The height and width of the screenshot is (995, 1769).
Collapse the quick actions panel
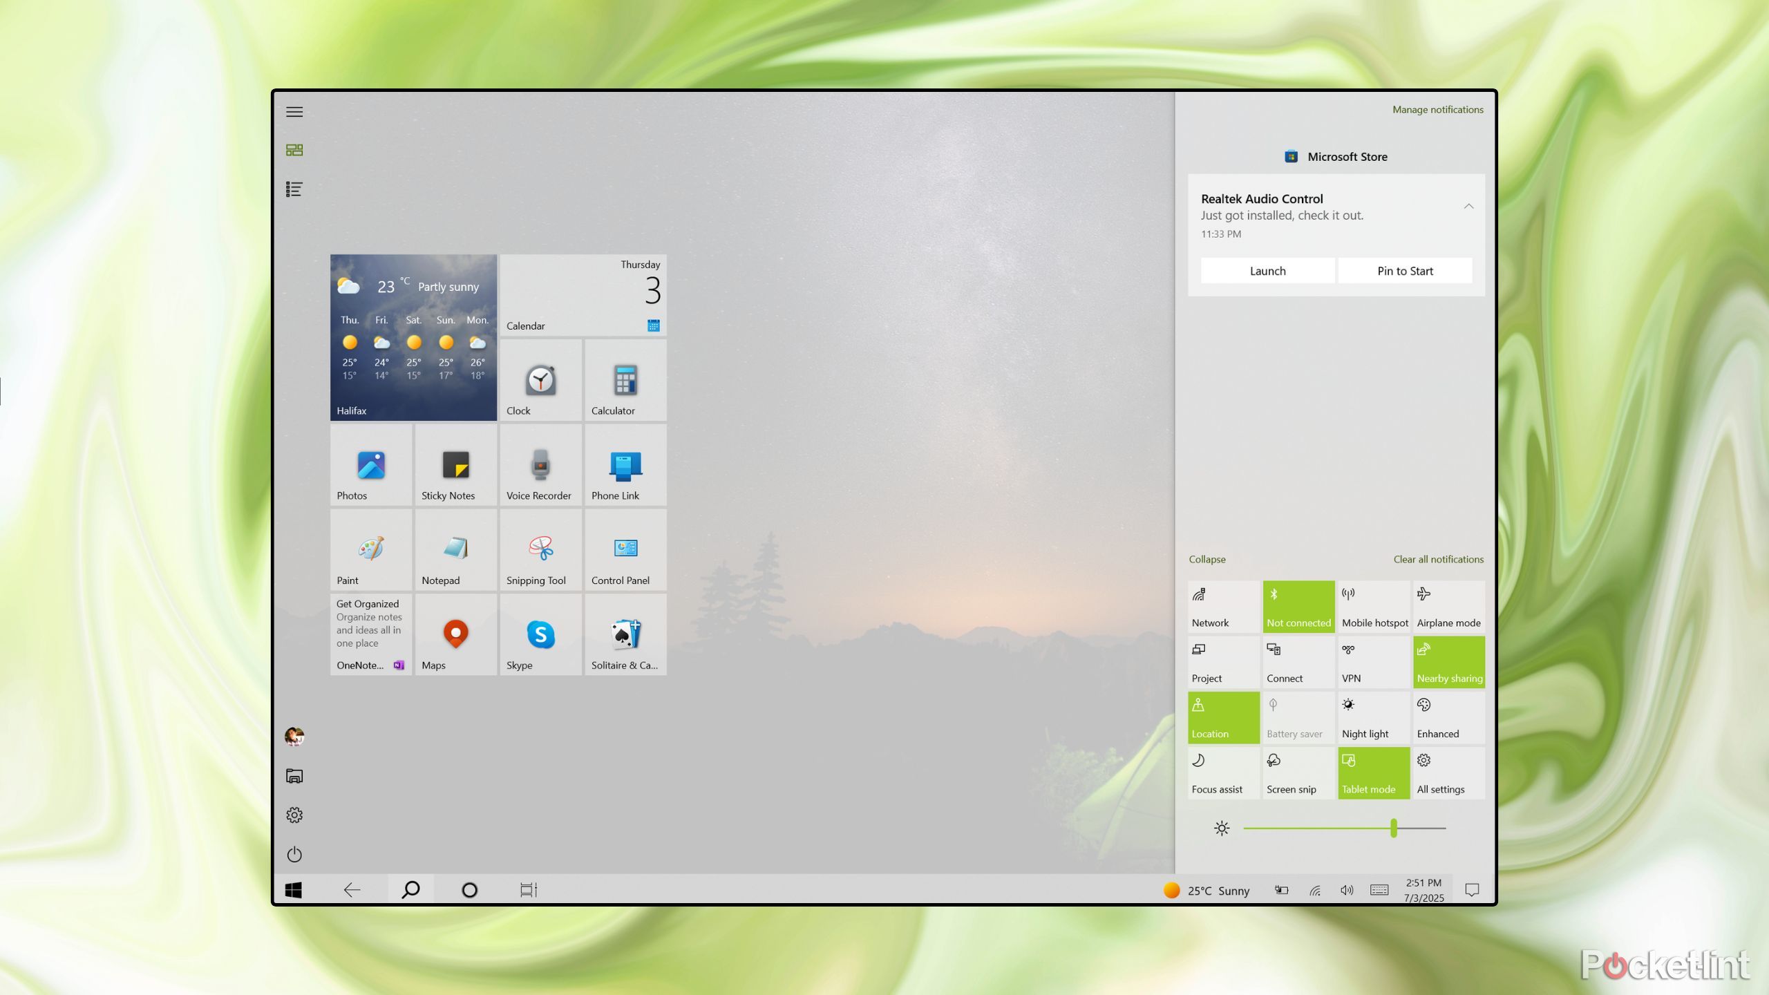coord(1207,559)
